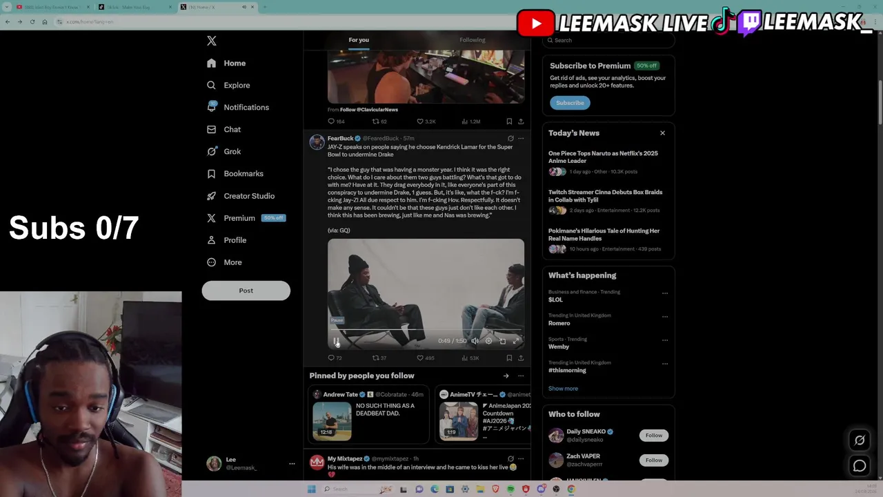Open Notifications from the sidebar
The width and height of the screenshot is (883, 497).
[x=238, y=107]
